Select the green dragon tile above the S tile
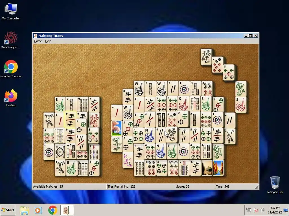Screen dimensions: 289x216 coord(241,89)
